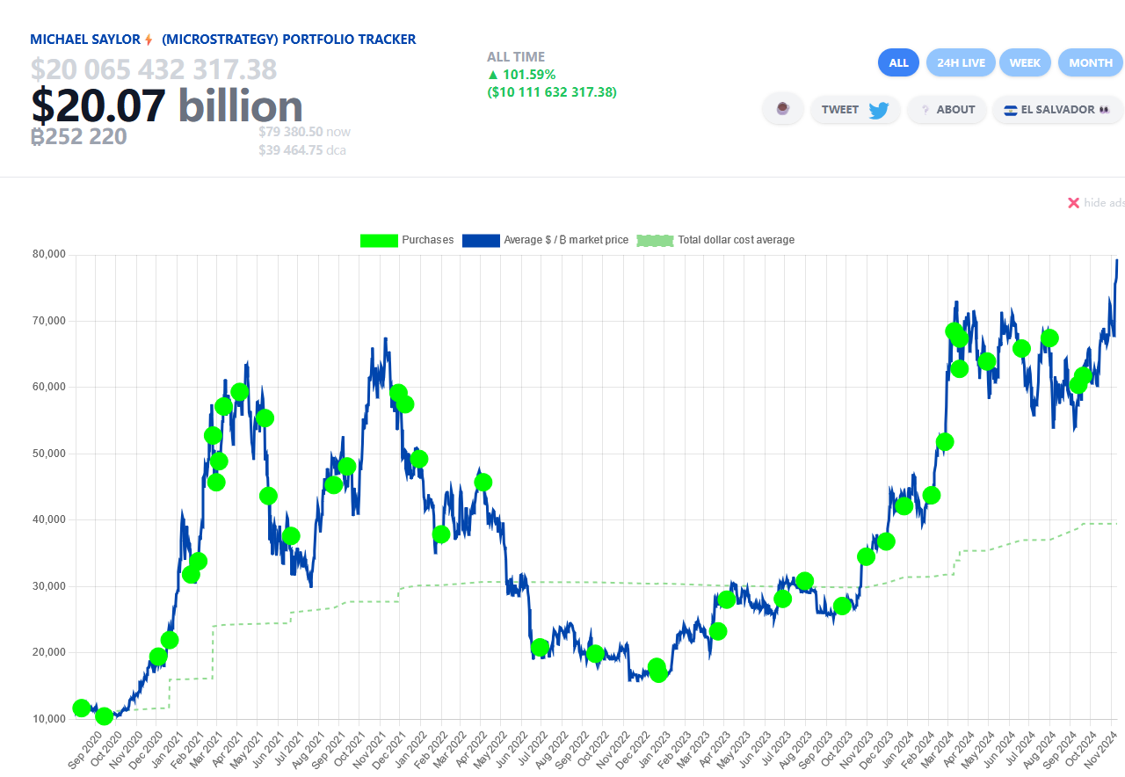Click the red X icon beside hide ads

point(1073,203)
